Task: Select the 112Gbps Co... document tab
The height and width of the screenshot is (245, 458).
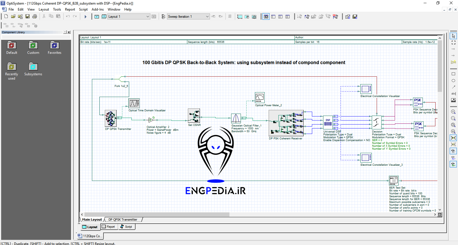Action: (90, 236)
